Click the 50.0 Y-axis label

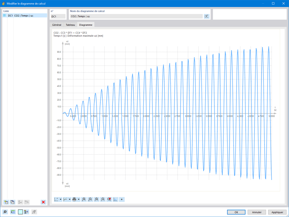click(x=59, y=79)
